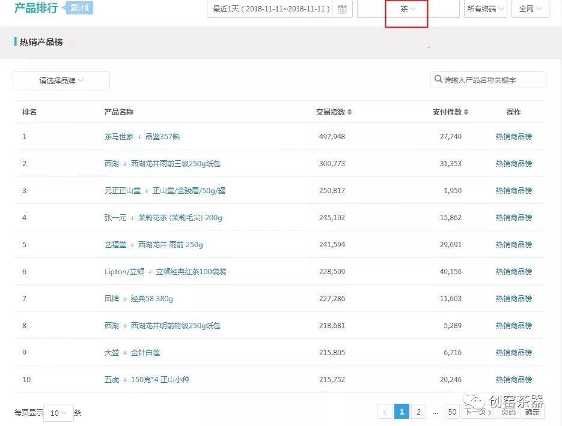Viewport: 562px width, 426px height.
Task: Open product 立顿经典红茶100袋装
Action: click(x=165, y=271)
